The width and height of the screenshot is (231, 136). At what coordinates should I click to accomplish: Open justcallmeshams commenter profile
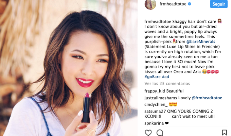pyautogui.click(x=161, y=98)
